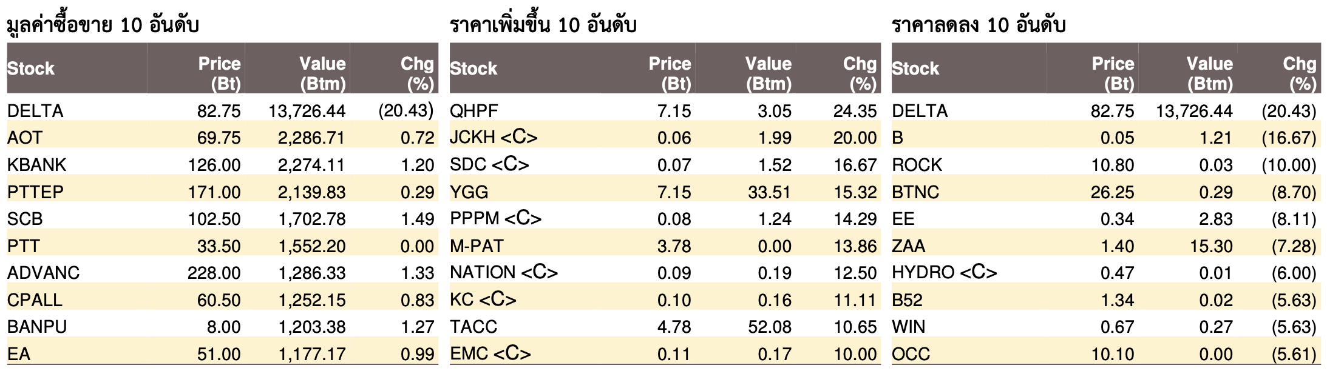Click KBANK in the trading value list

37,165
